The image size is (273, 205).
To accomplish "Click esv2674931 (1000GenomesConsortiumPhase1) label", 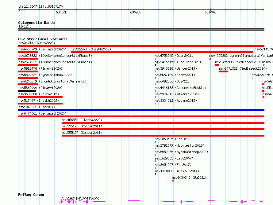I will (x=55, y=62).
